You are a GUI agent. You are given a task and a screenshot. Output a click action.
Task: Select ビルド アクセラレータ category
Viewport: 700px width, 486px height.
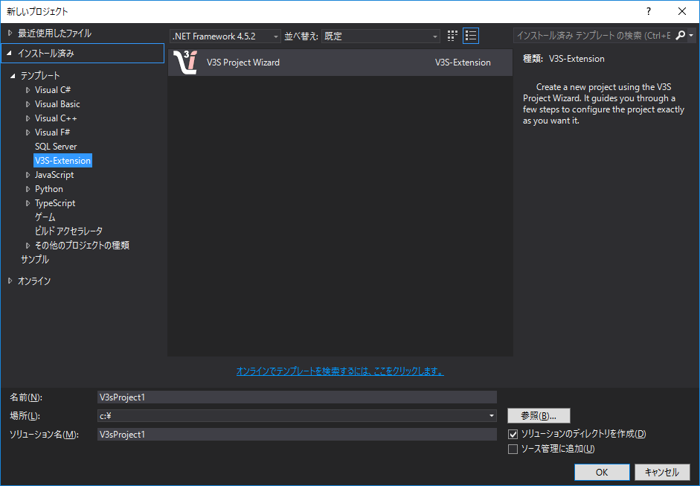(68, 231)
